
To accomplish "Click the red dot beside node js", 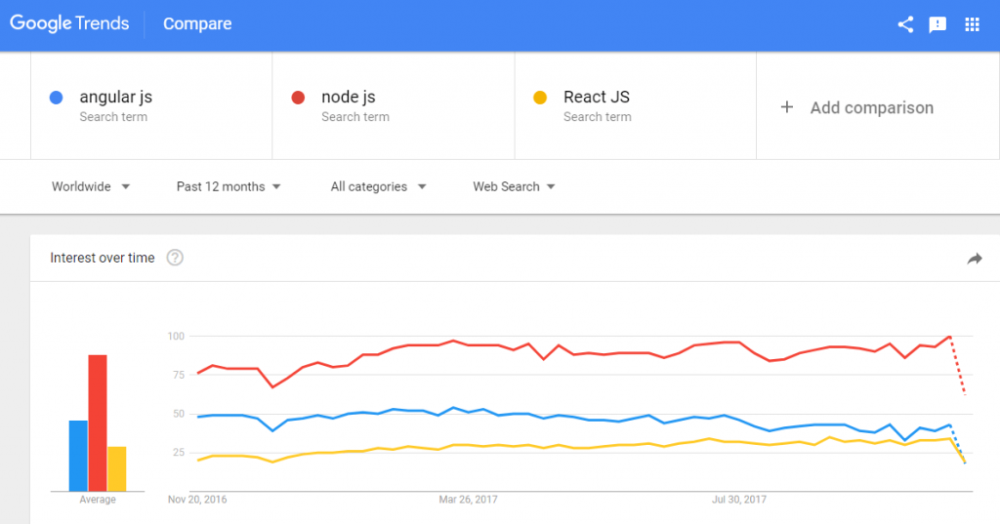I will tap(299, 98).
